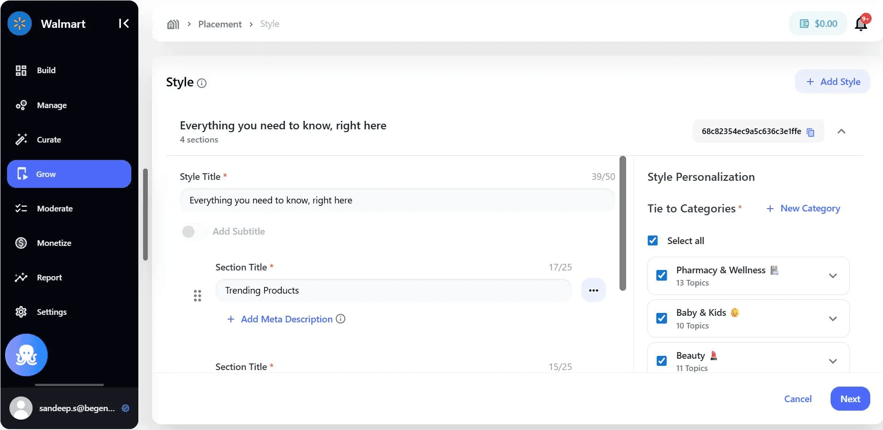This screenshot has width=883, height=430.
Task: Uncheck the Pharmacy & Wellness checkbox
Action: tap(662, 275)
